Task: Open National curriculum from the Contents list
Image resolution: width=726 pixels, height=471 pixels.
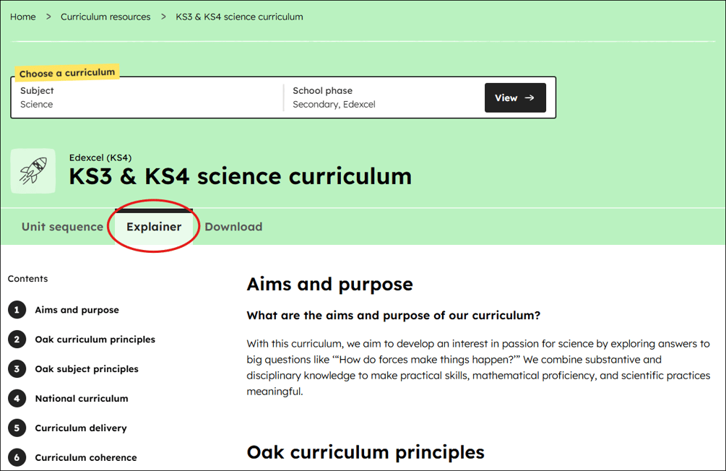Action: (81, 398)
